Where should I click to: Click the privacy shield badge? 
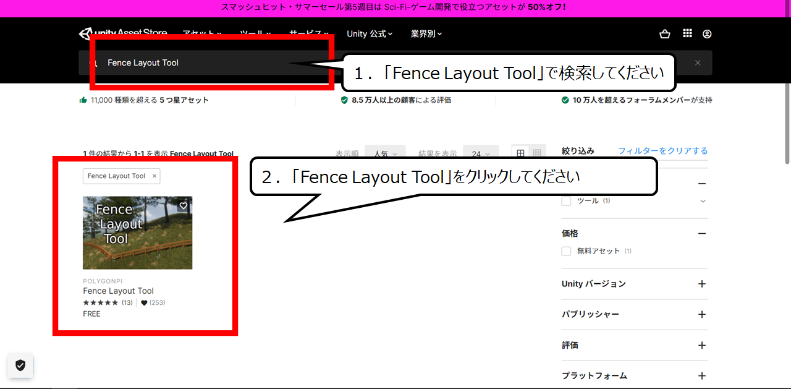pyautogui.click(x=20, y=365)
